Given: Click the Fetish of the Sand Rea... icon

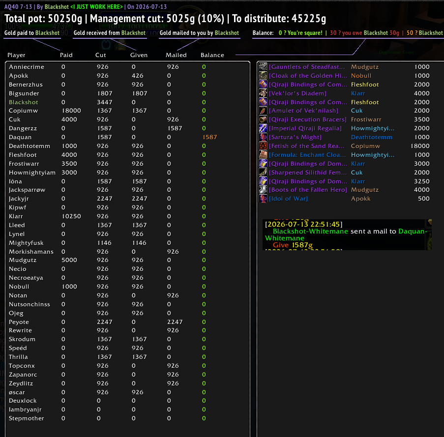Looking at the screenshot, I should pos(263,146).
